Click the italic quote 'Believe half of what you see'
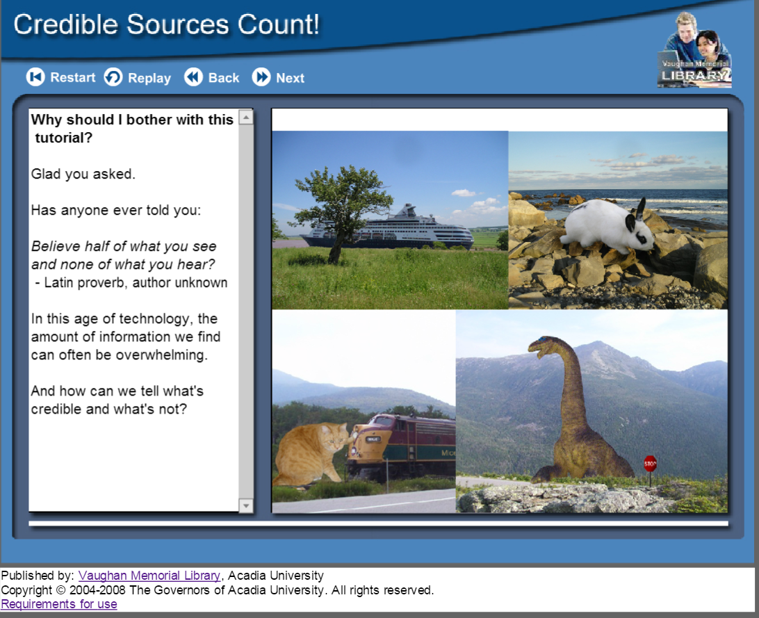 click(x=124, y=246)
